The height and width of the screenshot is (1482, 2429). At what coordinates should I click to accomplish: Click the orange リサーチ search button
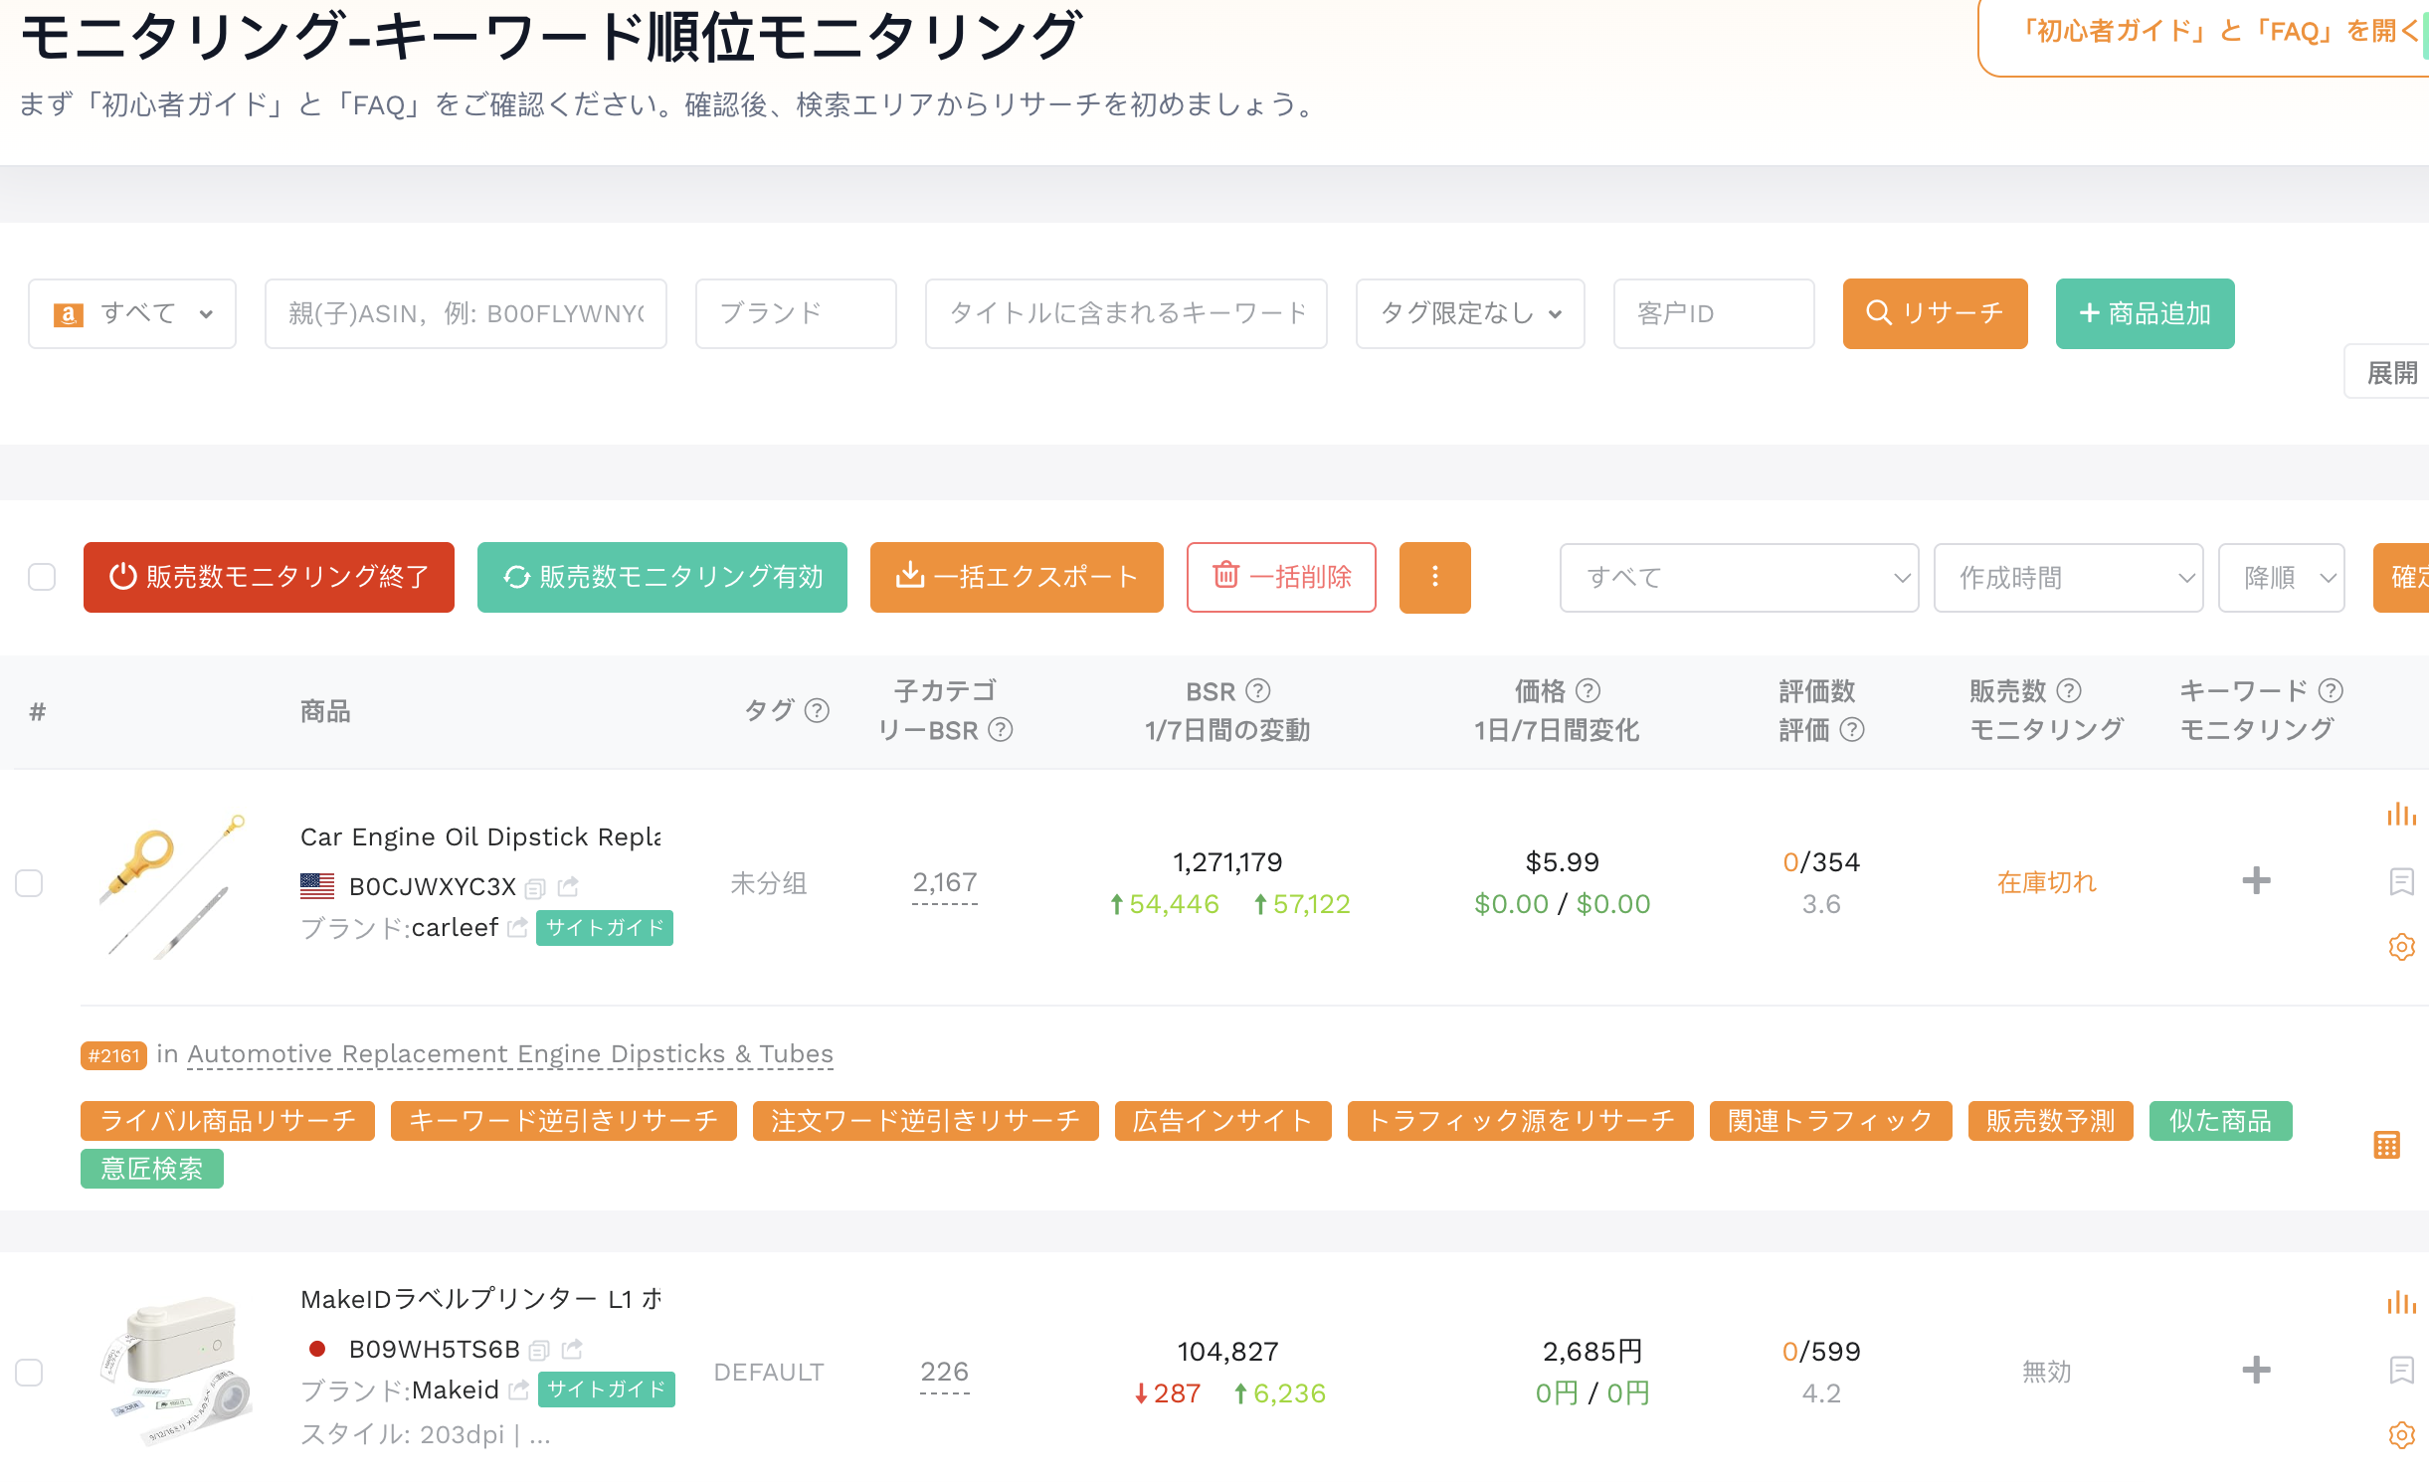(1935, 313)
